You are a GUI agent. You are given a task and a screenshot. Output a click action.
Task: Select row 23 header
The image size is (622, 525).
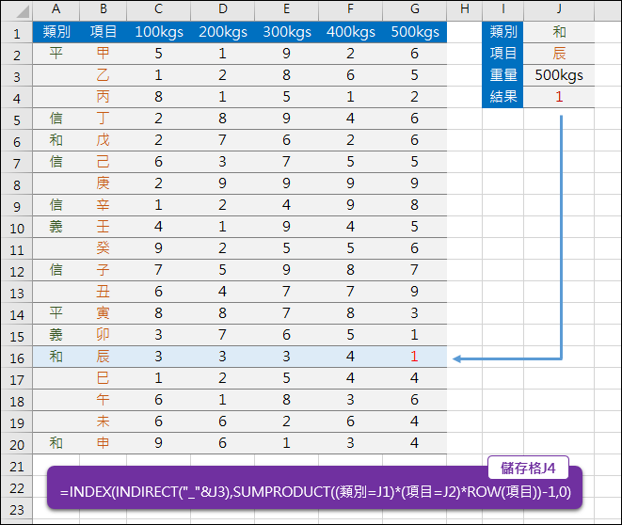[x=17, y=509]
